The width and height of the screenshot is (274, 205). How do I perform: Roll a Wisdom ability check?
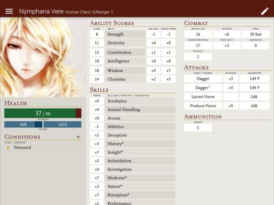click(x=125, y=70)
